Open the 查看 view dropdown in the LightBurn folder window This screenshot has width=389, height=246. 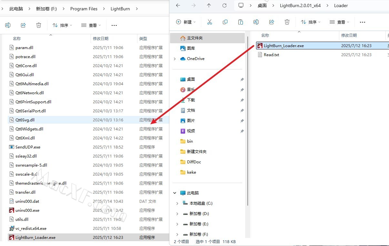[x=91, y=25]
